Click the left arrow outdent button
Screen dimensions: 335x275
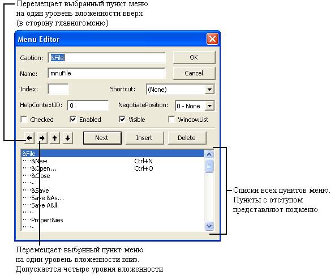(29, 138)
